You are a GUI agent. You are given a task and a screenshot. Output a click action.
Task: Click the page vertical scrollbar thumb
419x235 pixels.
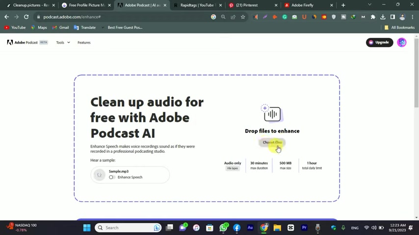[417, 73]
